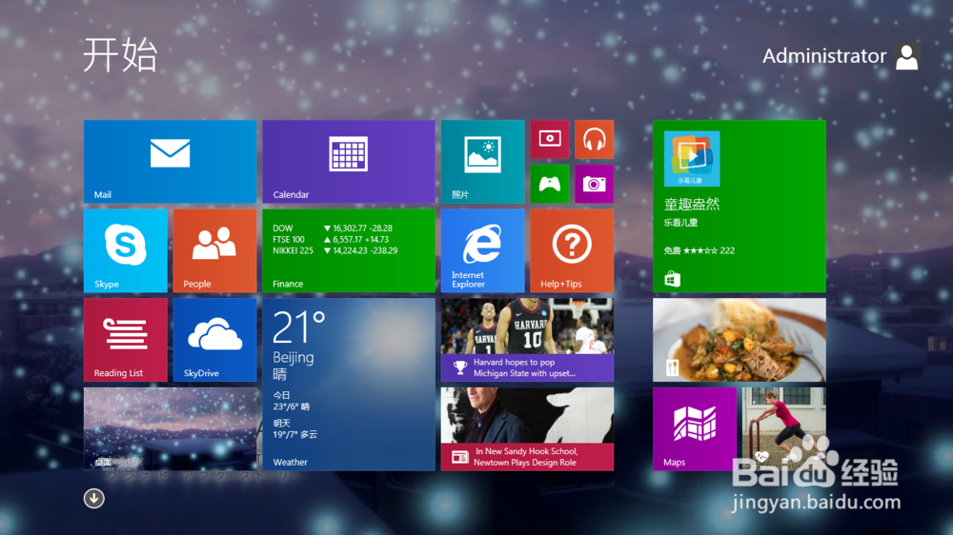Launch Skype from its tile
953x535 pixels.
(125, 250)
